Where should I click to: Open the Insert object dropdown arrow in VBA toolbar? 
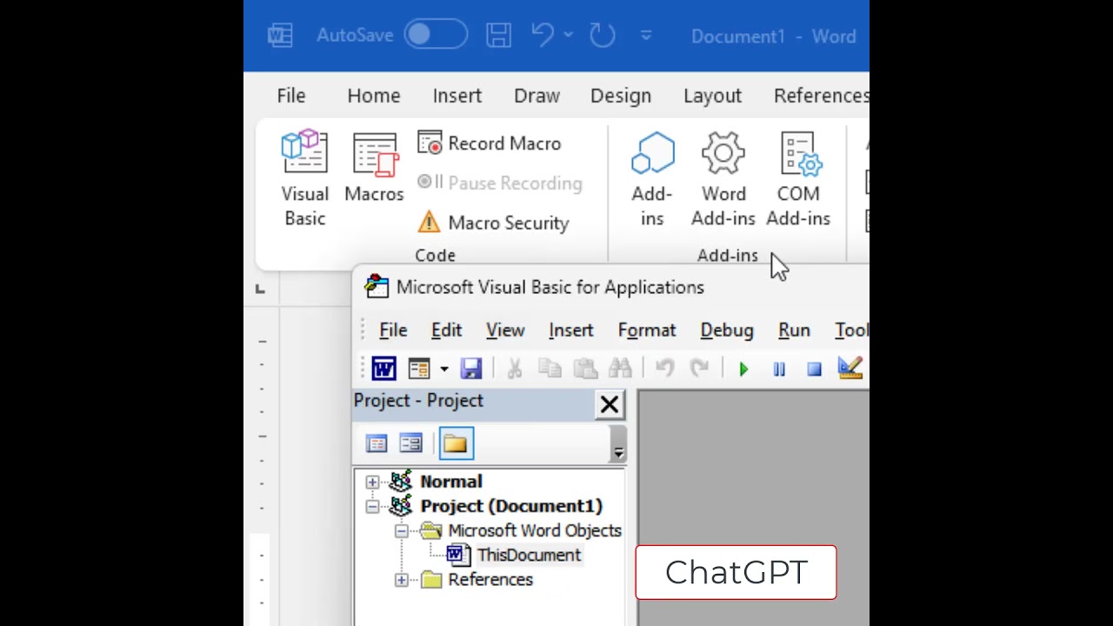pyautogui.click(x=443, y=369)
